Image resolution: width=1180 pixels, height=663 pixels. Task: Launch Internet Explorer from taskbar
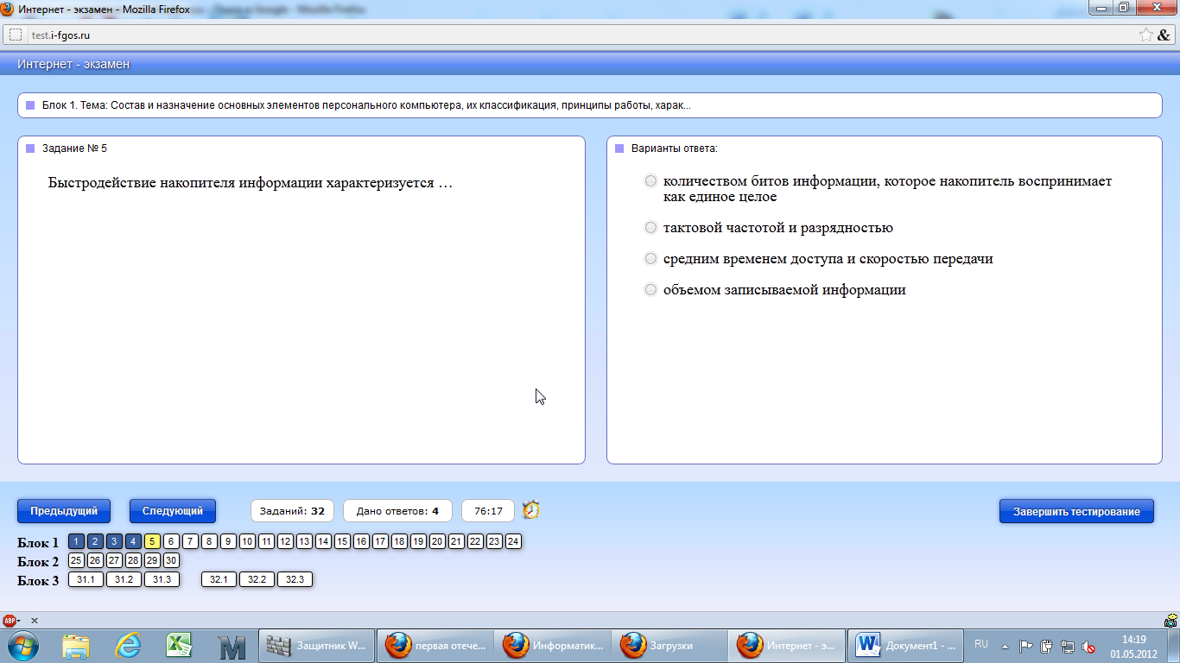tap(128, 646)
